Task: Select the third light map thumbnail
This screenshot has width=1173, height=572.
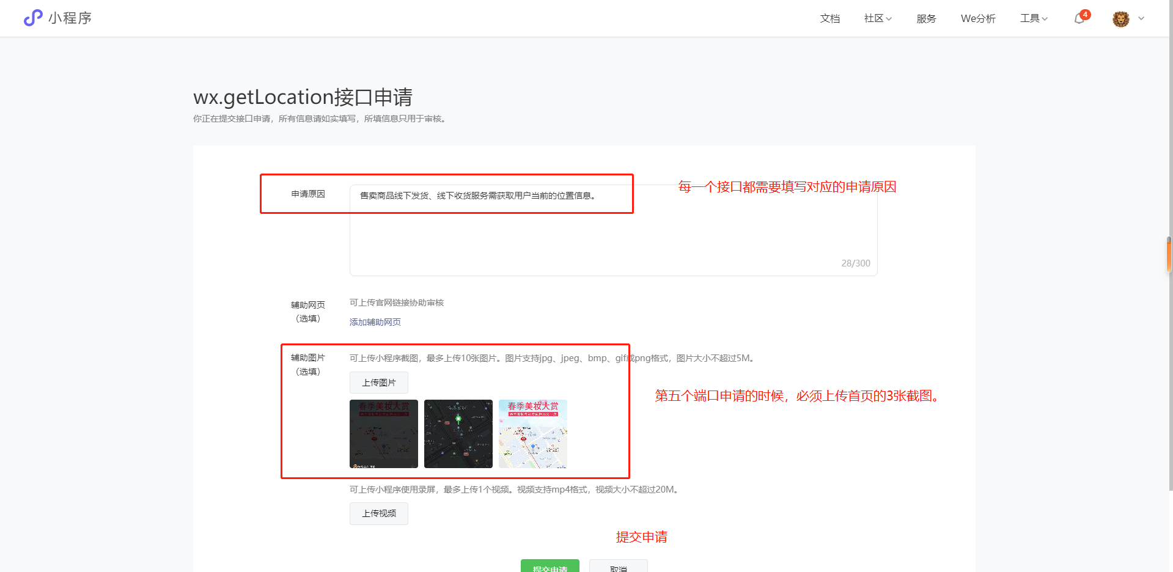Action: [533, 434]
